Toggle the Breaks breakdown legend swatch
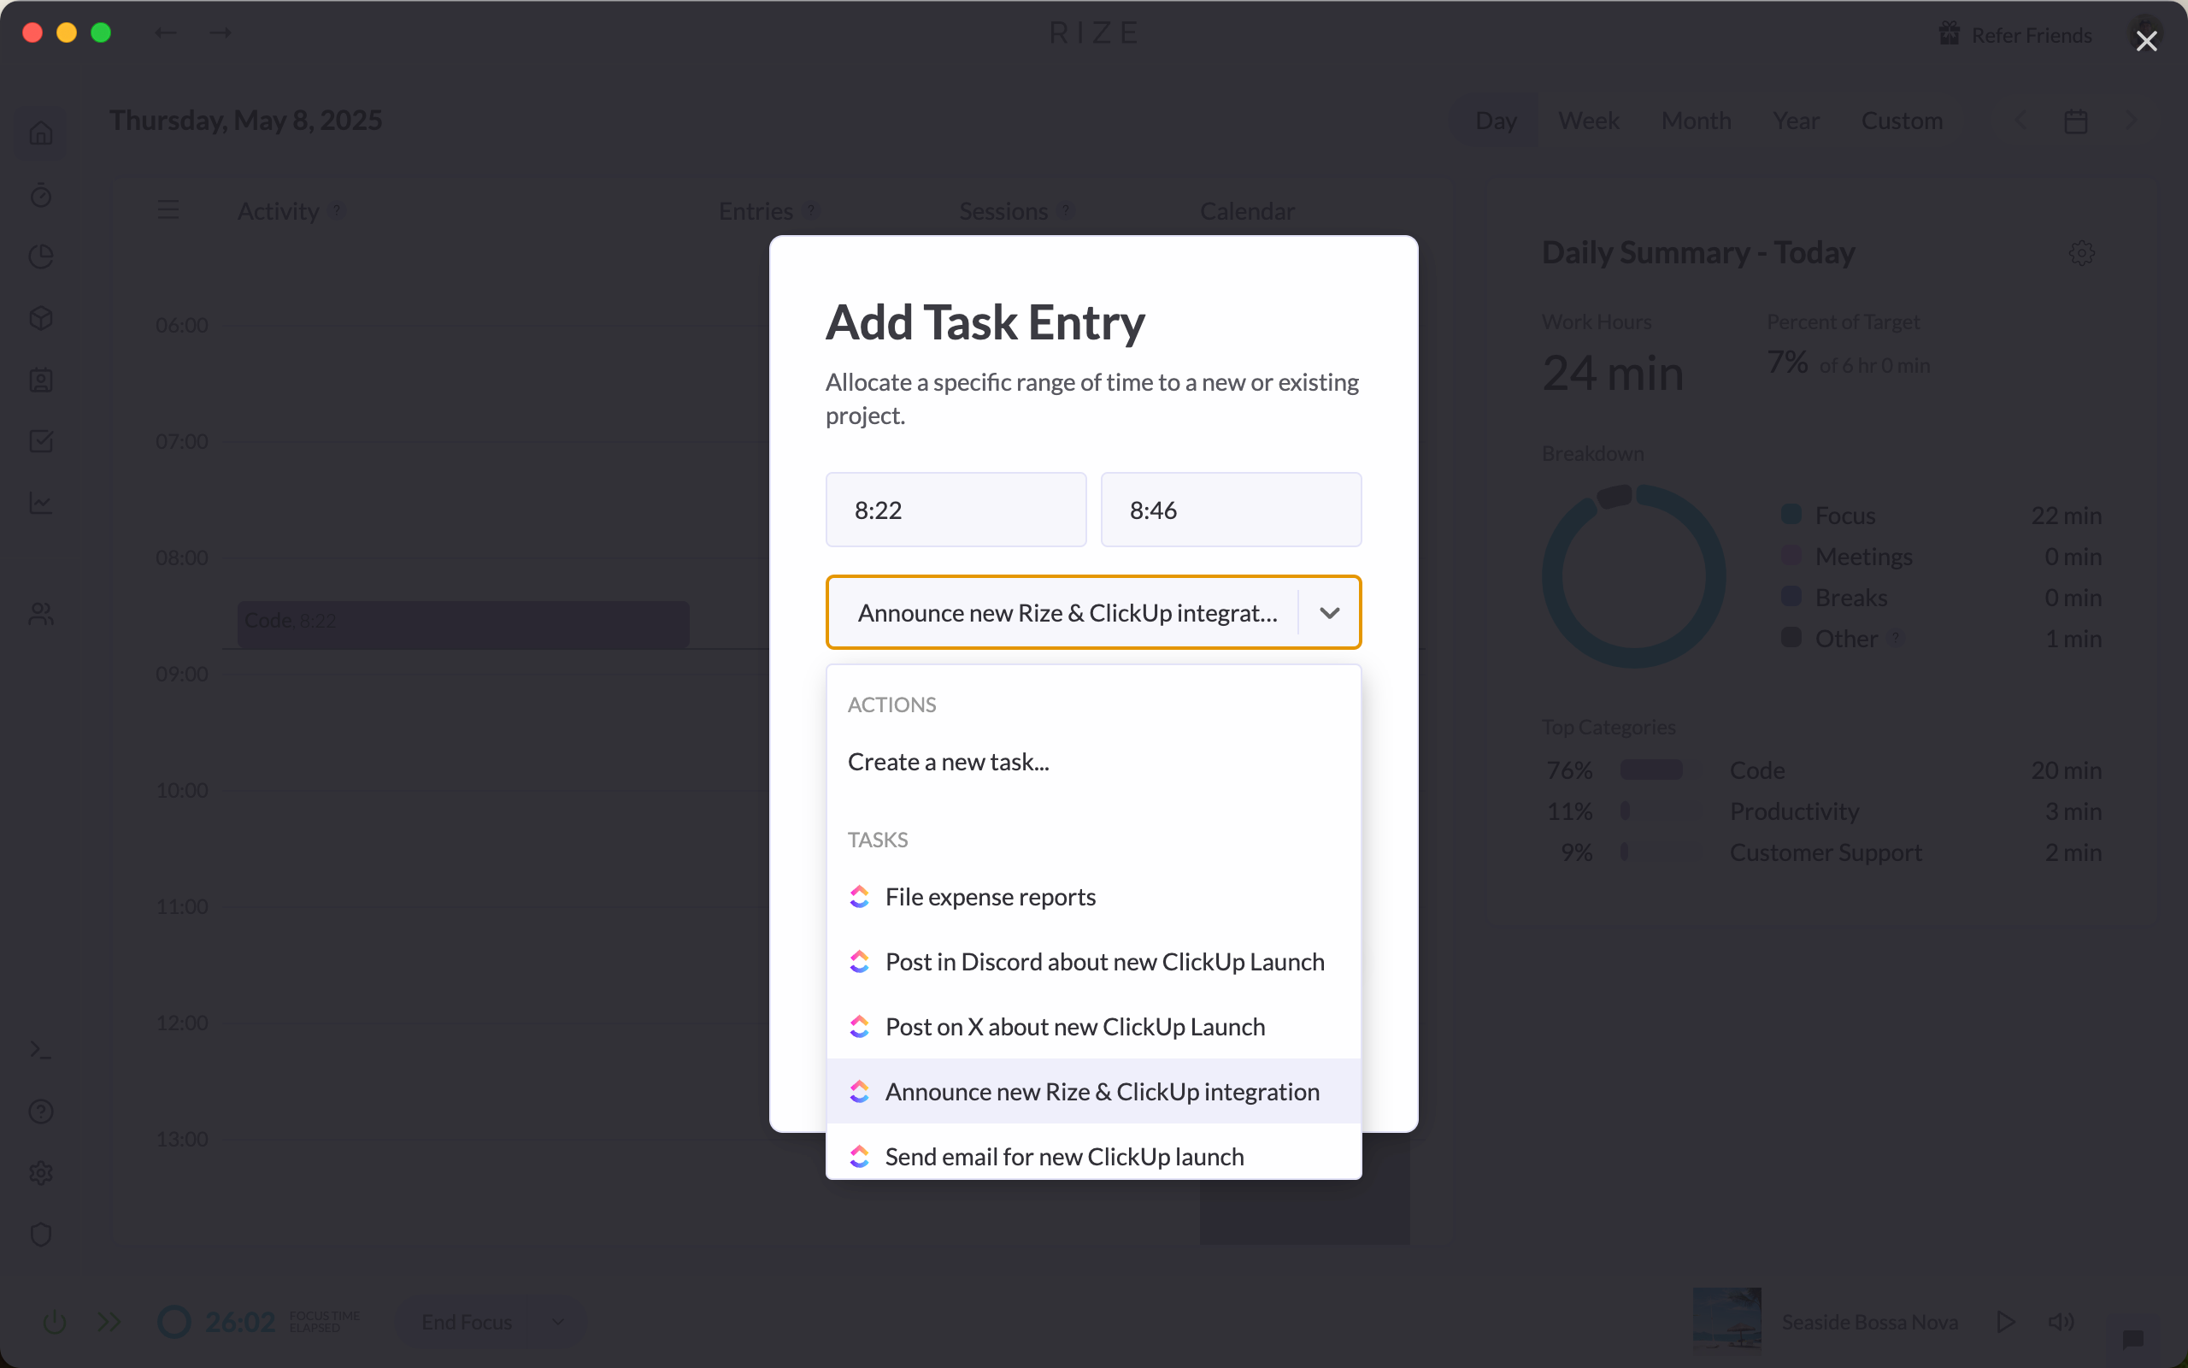The height and width of the screenshot is (1368, 2188). coord(1791,595)
